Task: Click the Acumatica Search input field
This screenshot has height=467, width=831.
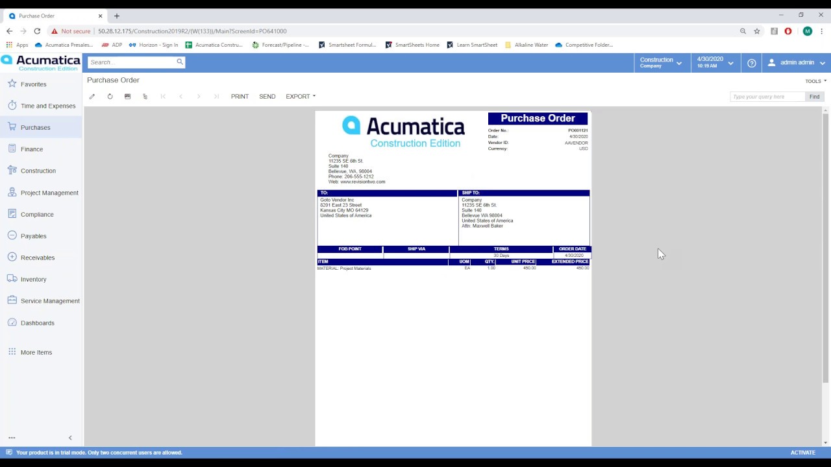Action: (132, 62)
